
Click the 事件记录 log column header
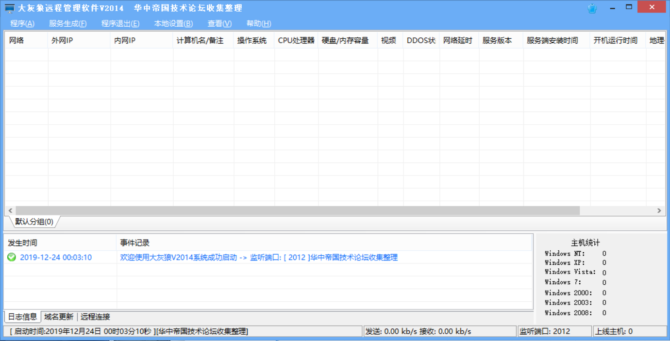(x=324, y=243)
